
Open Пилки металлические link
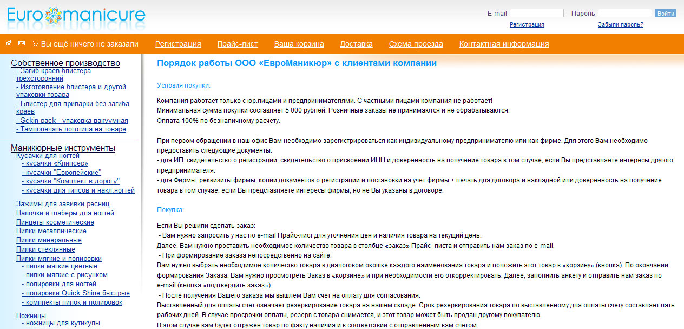coord(51,231)
